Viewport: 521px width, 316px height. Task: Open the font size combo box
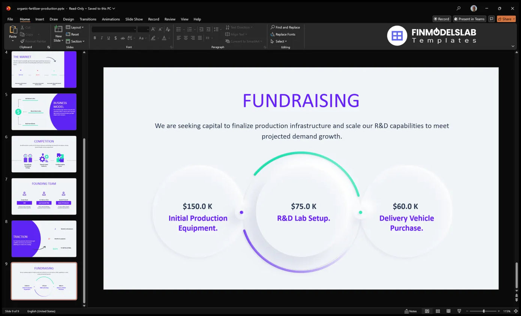[143, 29]
